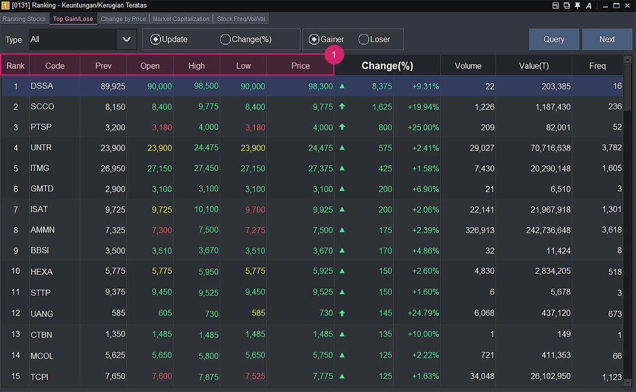
Task: Select the Loser radio option
Action: tap(364, 39)
